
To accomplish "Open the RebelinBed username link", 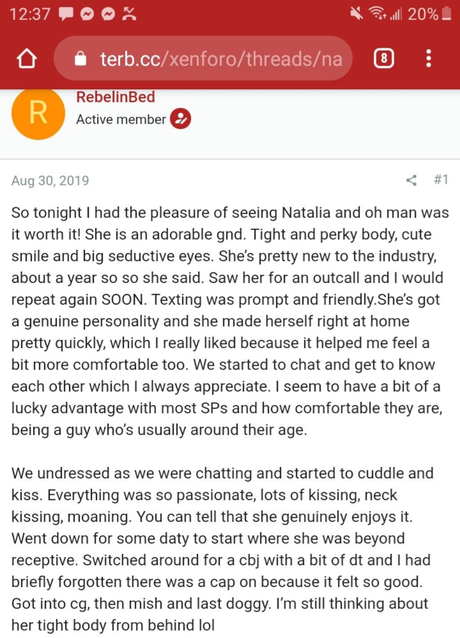I will click(x=115, y=97).
